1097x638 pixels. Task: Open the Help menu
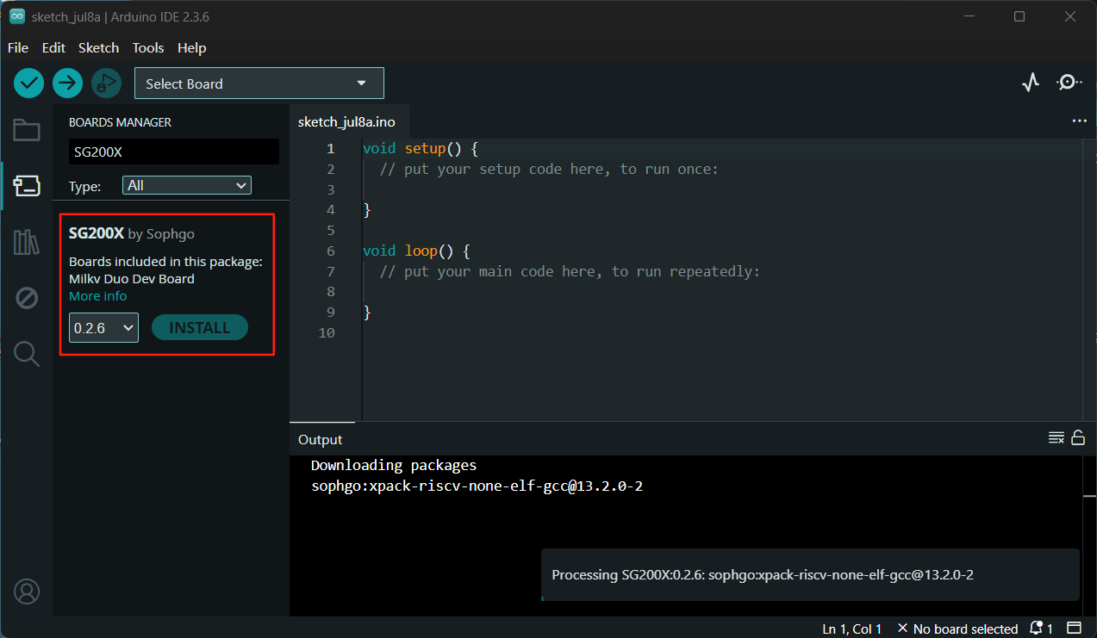click(x=192, y=47)
